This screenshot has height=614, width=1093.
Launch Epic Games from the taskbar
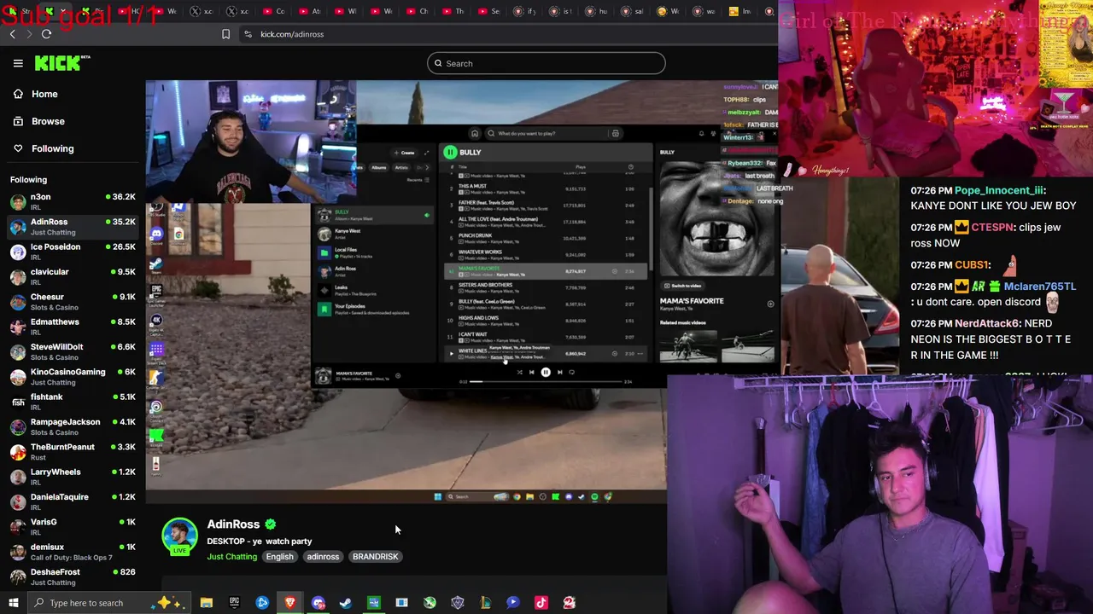coord(234,603)
